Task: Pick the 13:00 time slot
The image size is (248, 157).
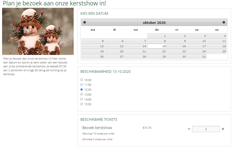Action: 82,94
